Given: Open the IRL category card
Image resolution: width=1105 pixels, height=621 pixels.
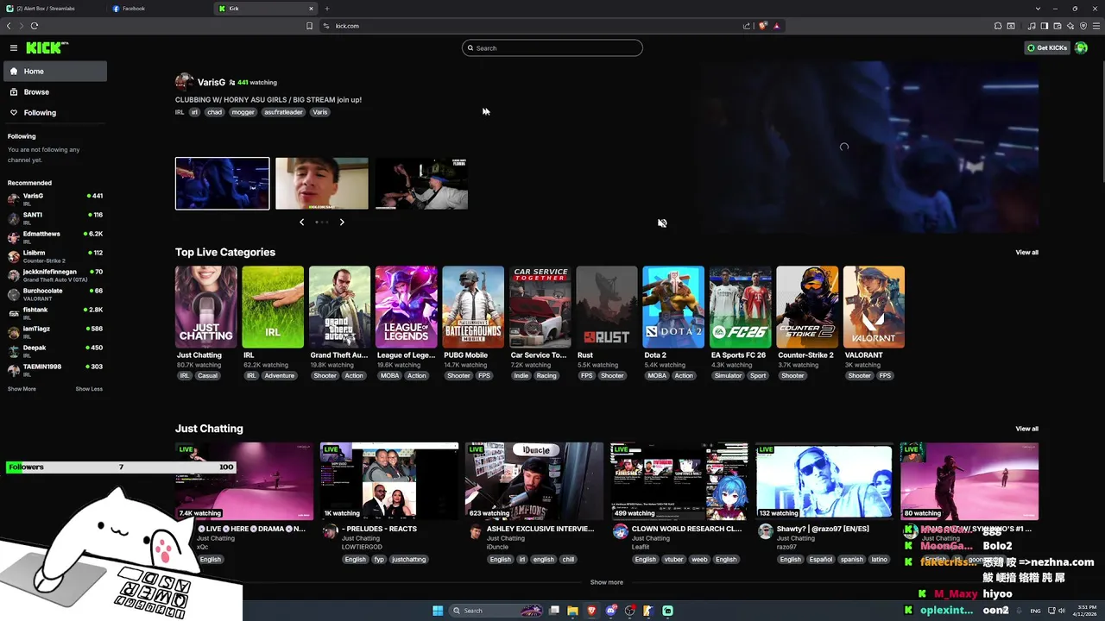Looking at the screenshot, I should (x=273, y=307).
